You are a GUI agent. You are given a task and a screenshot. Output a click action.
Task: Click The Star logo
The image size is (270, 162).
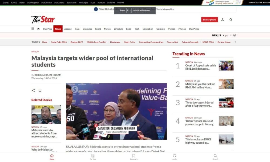[x=43, y=20]
